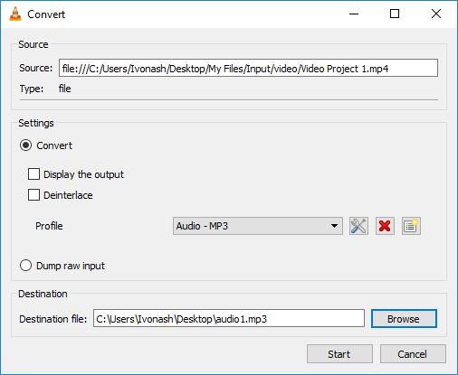Maximize the Convert dialog window

395,14
